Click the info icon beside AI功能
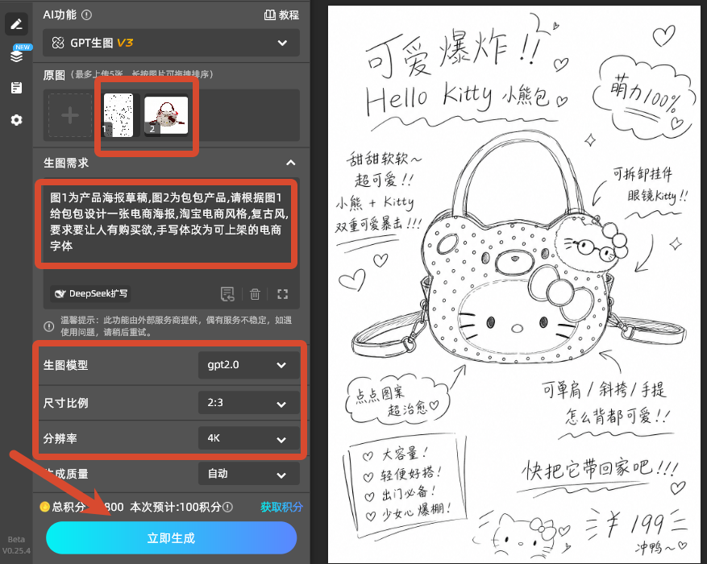The height and width of the screenshot is (564, 707). coord(86,15)
